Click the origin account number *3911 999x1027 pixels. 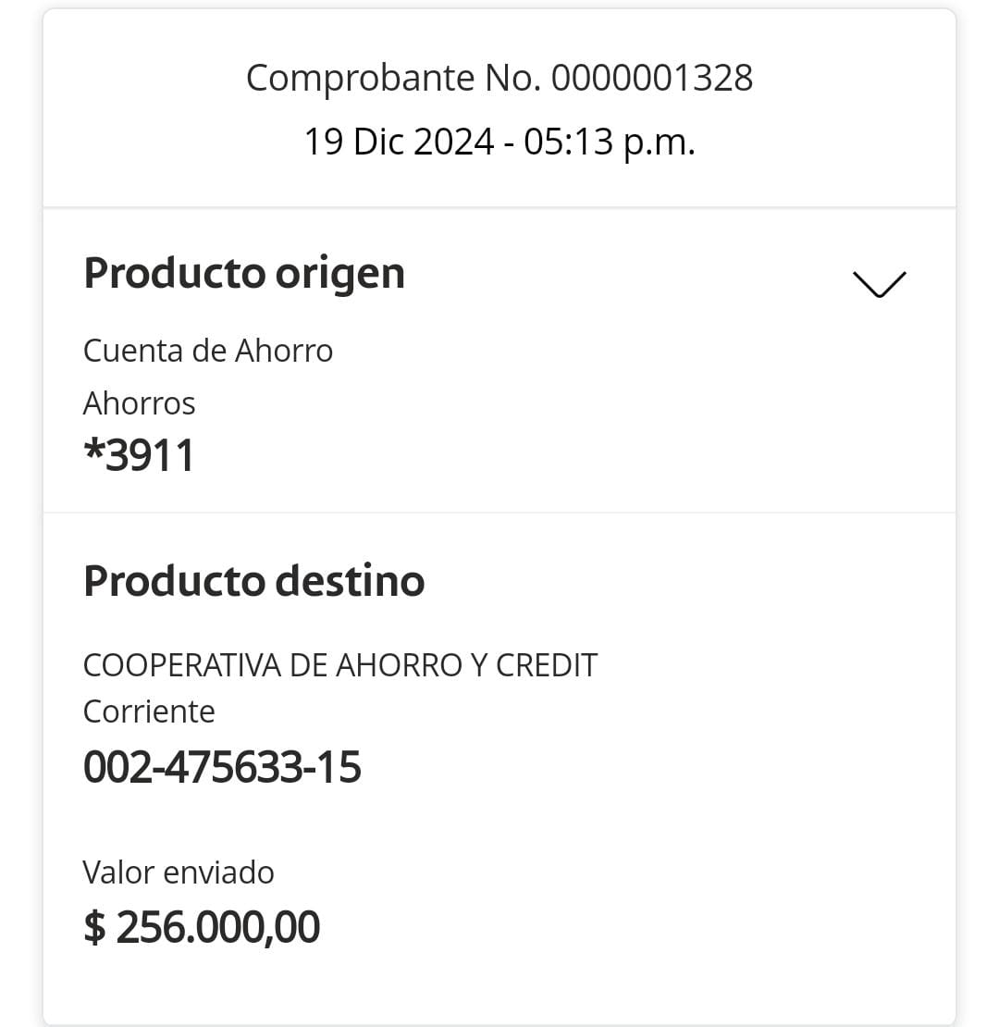(x=140, y=455)
